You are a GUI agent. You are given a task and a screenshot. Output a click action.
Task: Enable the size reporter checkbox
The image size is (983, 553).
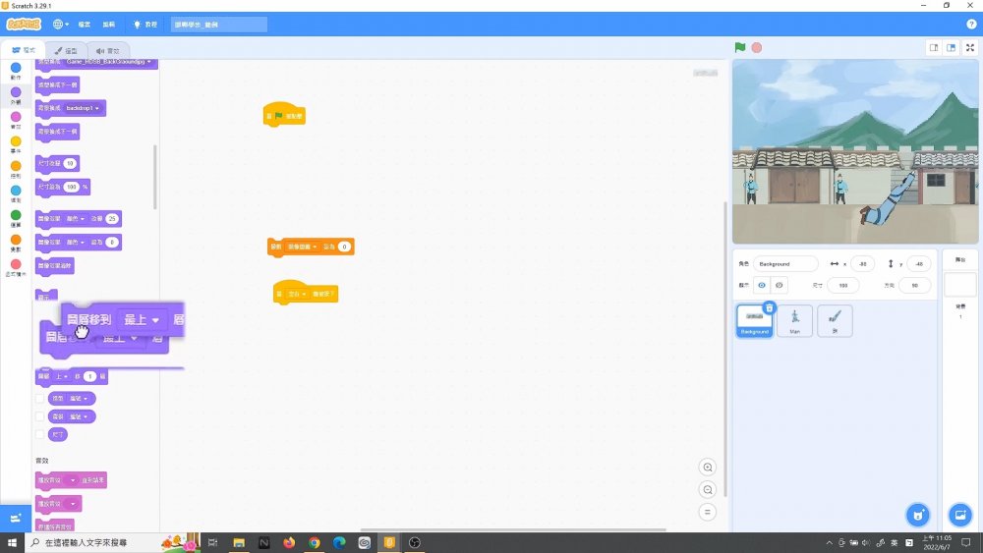point(39,434)
